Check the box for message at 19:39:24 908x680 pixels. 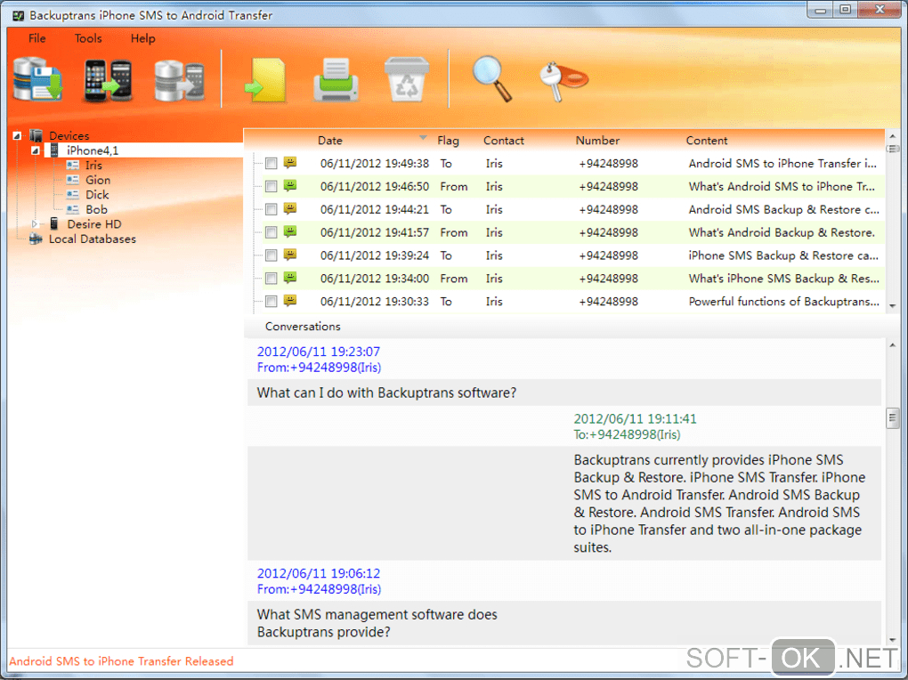(271, 255)
